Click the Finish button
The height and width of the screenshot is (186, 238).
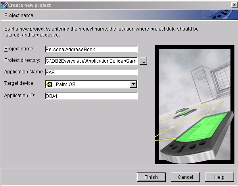point(151,177)
